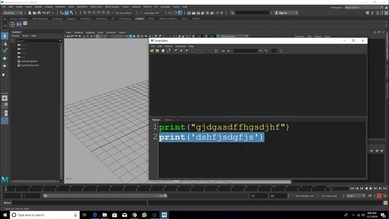Show history only icon in Script Editor
Viewport: 389px width, 219px height.
pyautogui.click(x=193, y=50)
